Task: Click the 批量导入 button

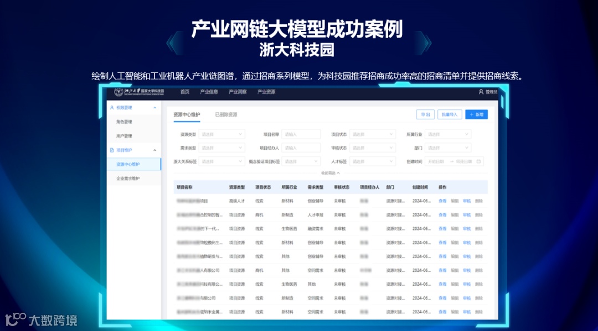Action: tap(450, 114)
